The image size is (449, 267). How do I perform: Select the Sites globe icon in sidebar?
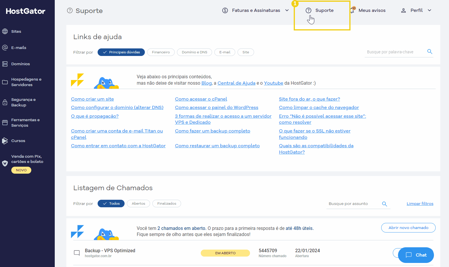click(x=5, y=31)
